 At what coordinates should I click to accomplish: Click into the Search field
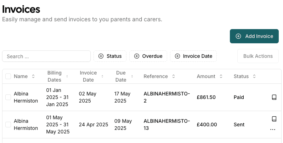(46, 56)
